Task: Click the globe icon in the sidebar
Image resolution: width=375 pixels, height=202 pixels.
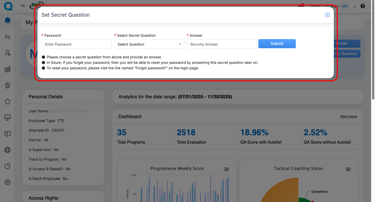Action: 8,150
